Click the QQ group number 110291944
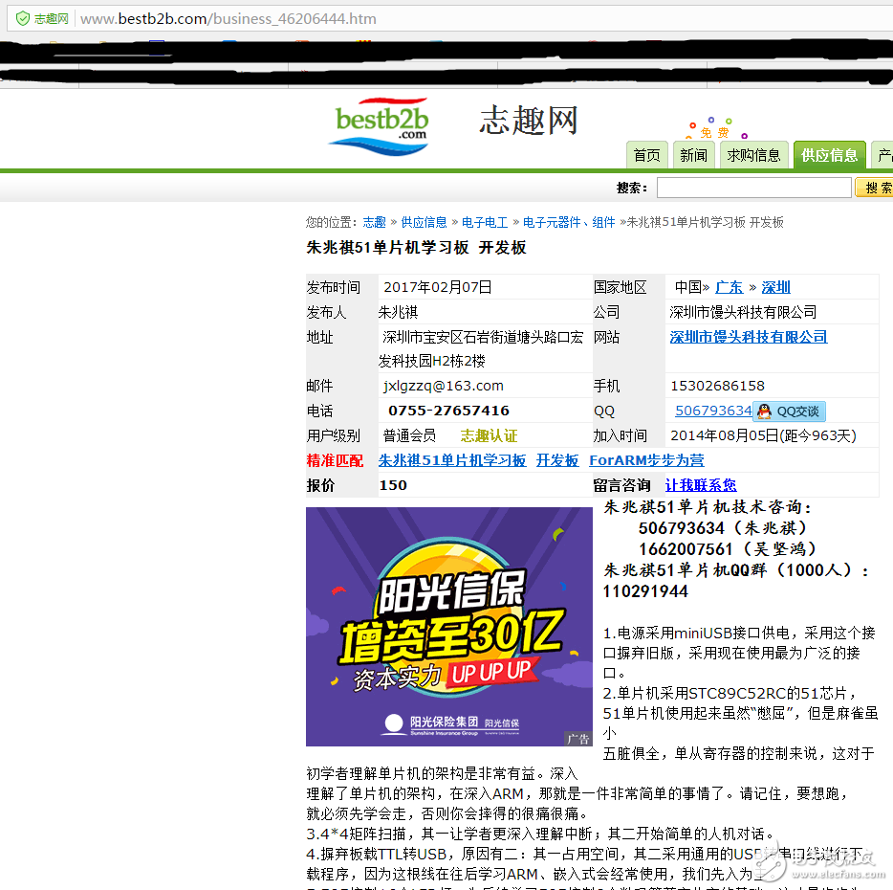Image resolution: width=893 pixels, height=890 pixels. (x=645, y=591)
